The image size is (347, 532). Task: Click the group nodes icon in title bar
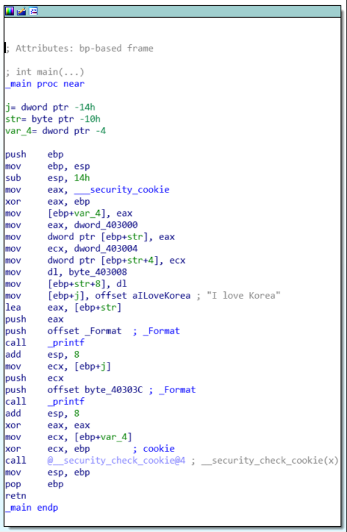[33, 11]
